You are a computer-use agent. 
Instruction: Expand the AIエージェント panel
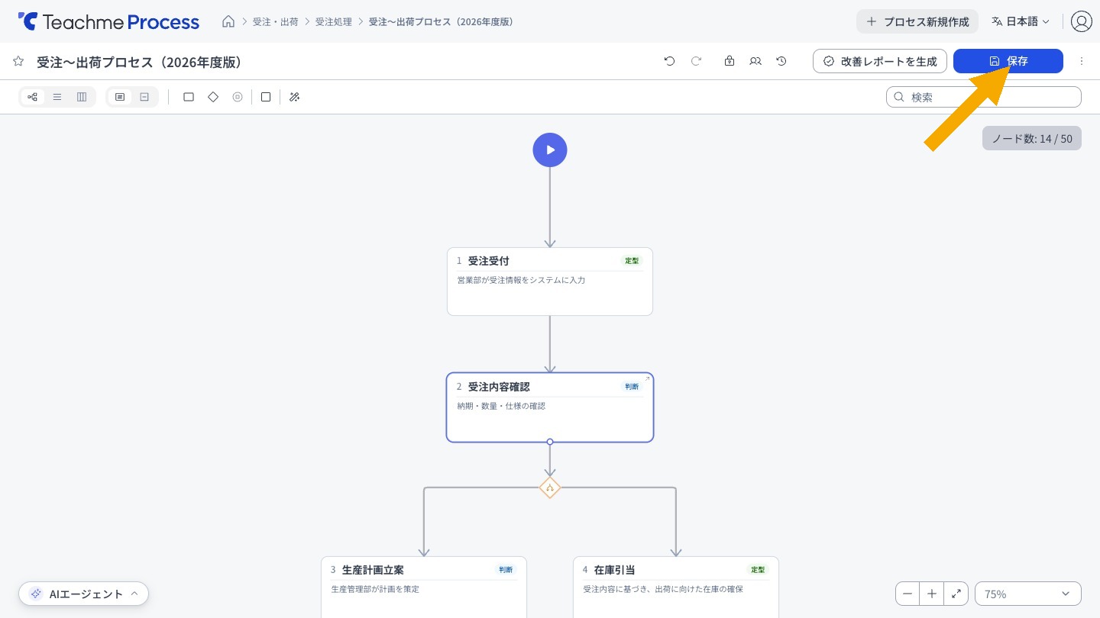84,594
